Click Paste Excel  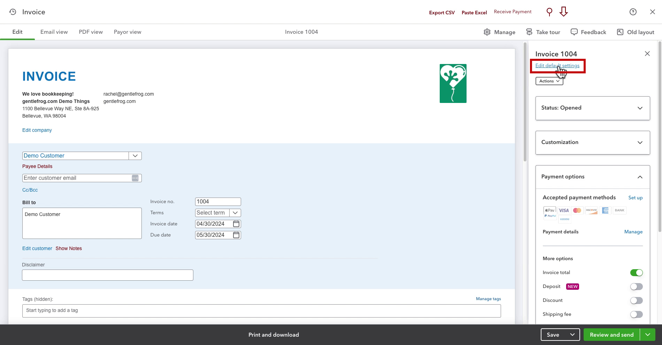click(474, 13)
